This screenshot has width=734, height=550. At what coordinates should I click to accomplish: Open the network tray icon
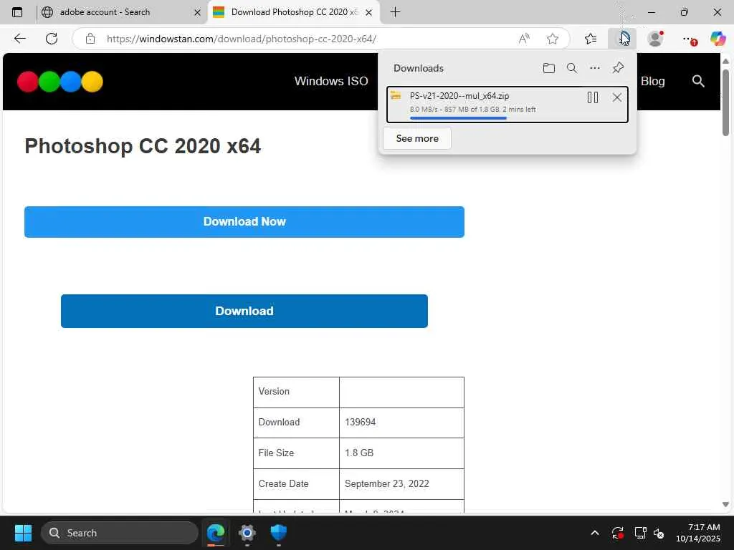click(x=640, y=533)
